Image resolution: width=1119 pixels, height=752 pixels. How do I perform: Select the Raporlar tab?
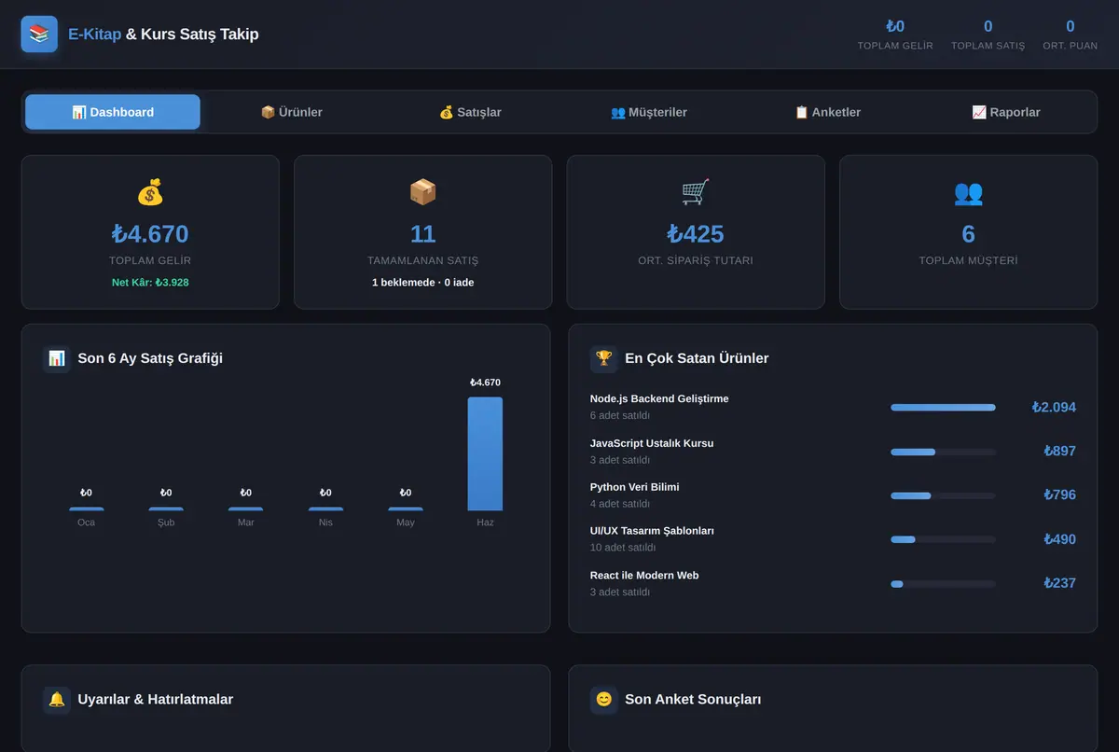coord(1006,112)
